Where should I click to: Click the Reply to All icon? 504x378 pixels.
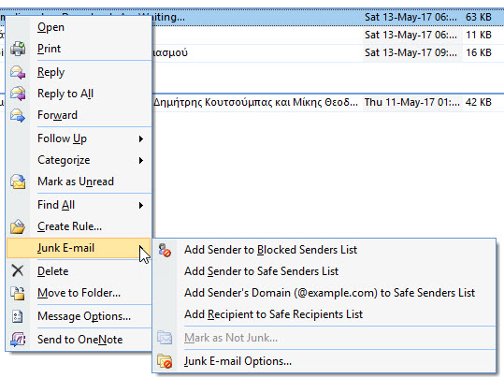pos(18,94)
